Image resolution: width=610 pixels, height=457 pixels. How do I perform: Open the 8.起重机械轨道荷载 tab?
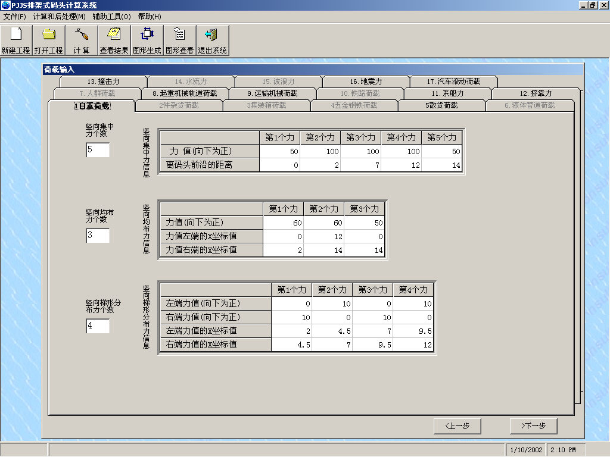tap(185, 93)
